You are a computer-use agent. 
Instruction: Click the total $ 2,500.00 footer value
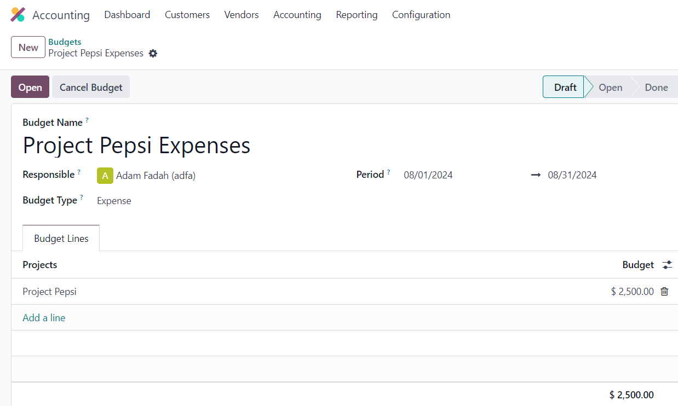pyautogui.click(x=631, y=395)
